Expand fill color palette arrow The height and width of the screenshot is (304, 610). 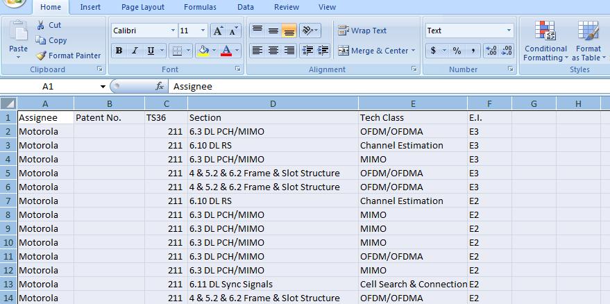214,51
